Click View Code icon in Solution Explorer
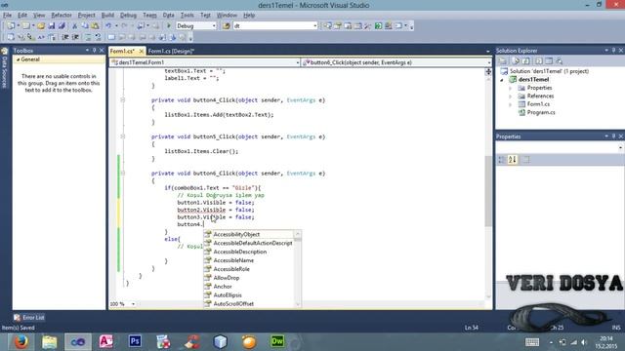Screen dimensions: 625x351 click(539, 60)
